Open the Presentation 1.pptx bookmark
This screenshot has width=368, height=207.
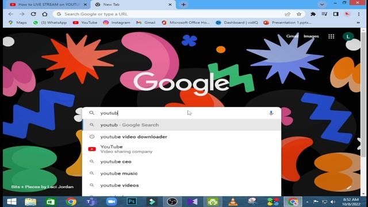(x=287, y=22)
